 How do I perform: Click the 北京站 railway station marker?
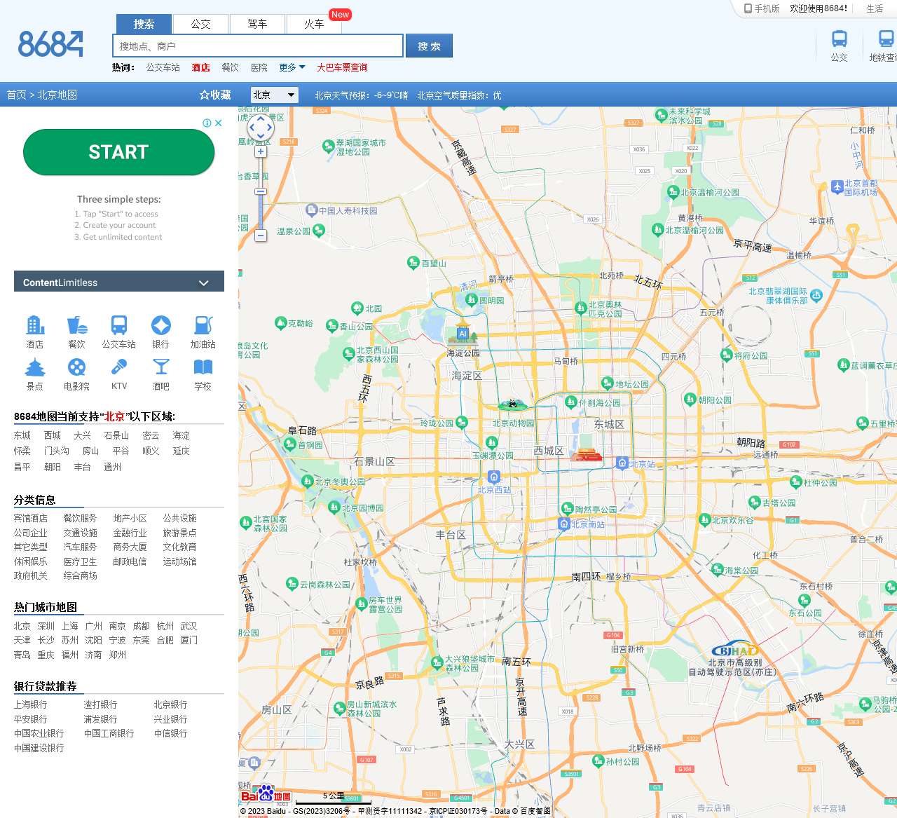point(622,463)
